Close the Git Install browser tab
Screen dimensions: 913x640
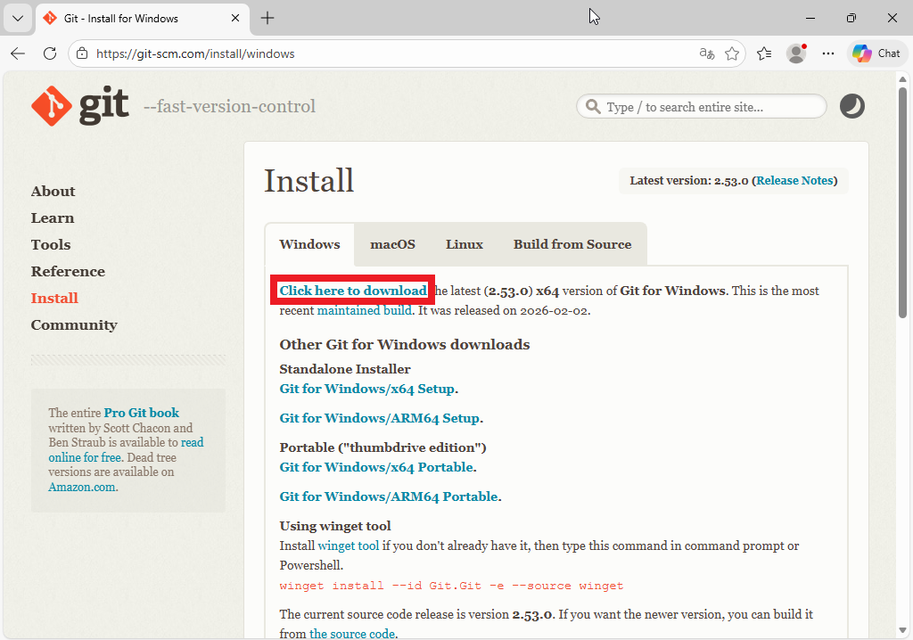click(x=235, y=18)
